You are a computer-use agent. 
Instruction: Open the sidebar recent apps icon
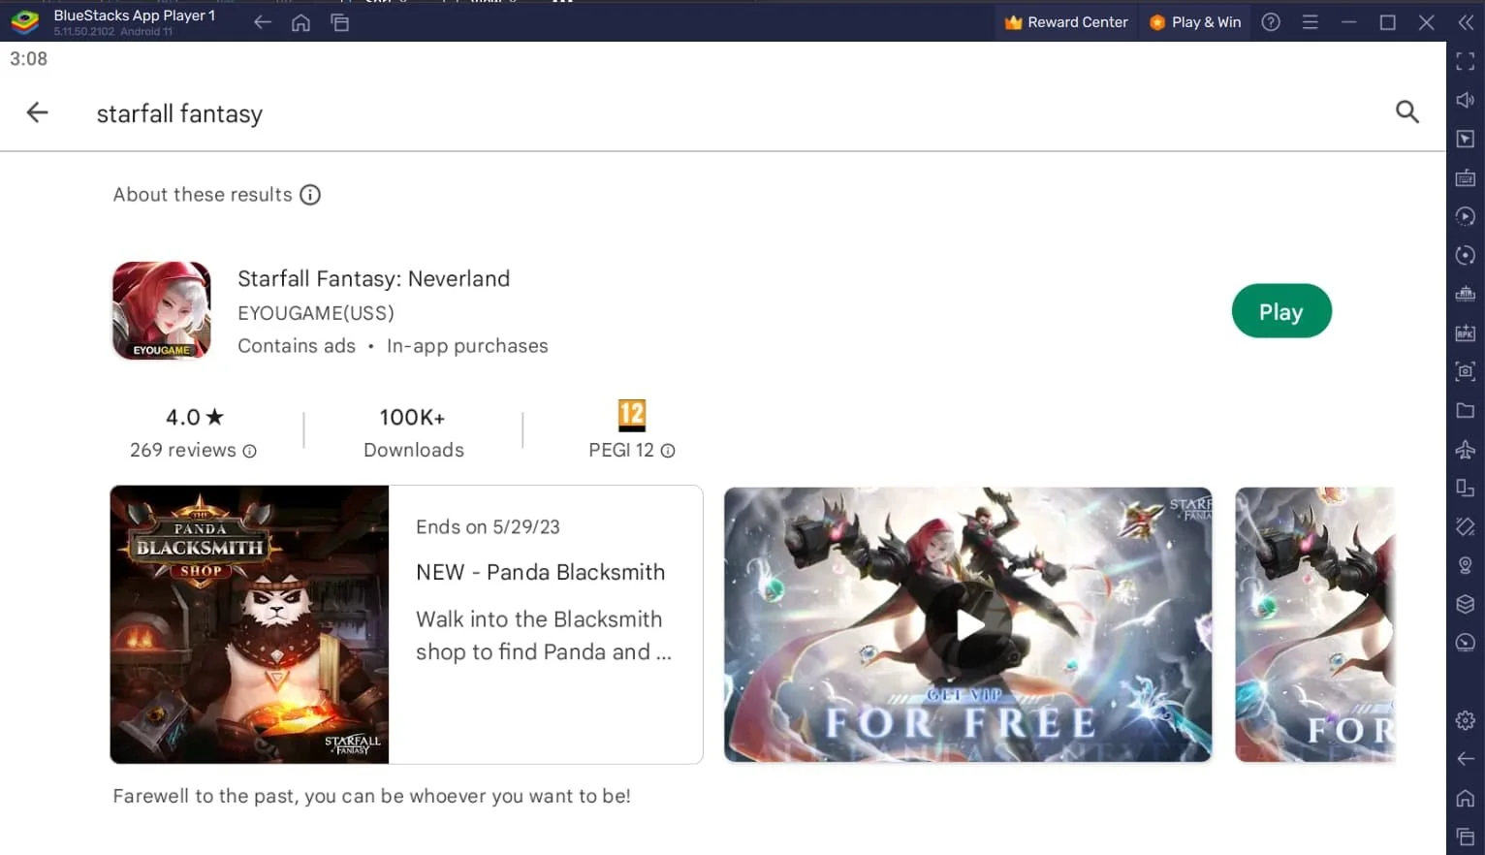1466,837
